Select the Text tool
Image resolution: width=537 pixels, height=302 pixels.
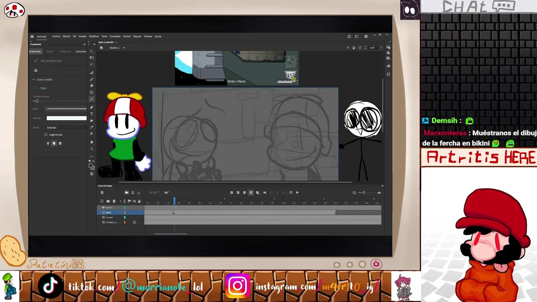tap(92, 114)
